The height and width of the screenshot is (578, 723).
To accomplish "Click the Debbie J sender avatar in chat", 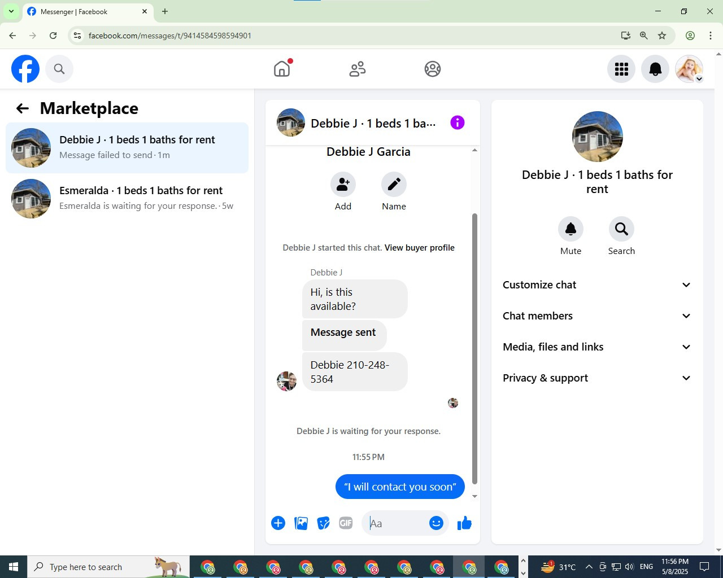I will [x=287, y=381].
